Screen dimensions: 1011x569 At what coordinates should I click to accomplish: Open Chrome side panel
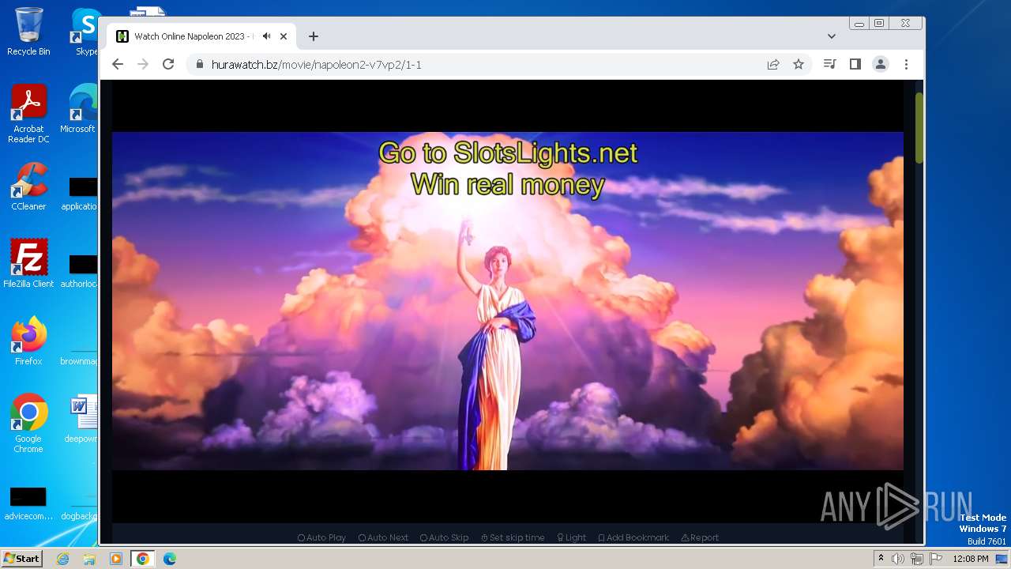coord(855,65)
